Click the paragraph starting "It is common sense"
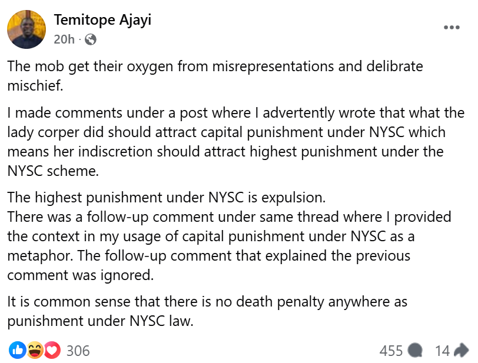The image size is (478, 363). coord(207,312)
